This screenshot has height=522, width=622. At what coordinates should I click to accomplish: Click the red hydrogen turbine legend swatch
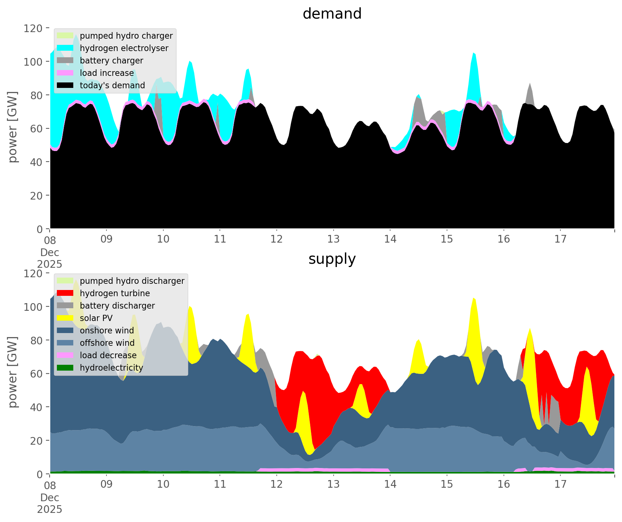click(x=66, y=293)
